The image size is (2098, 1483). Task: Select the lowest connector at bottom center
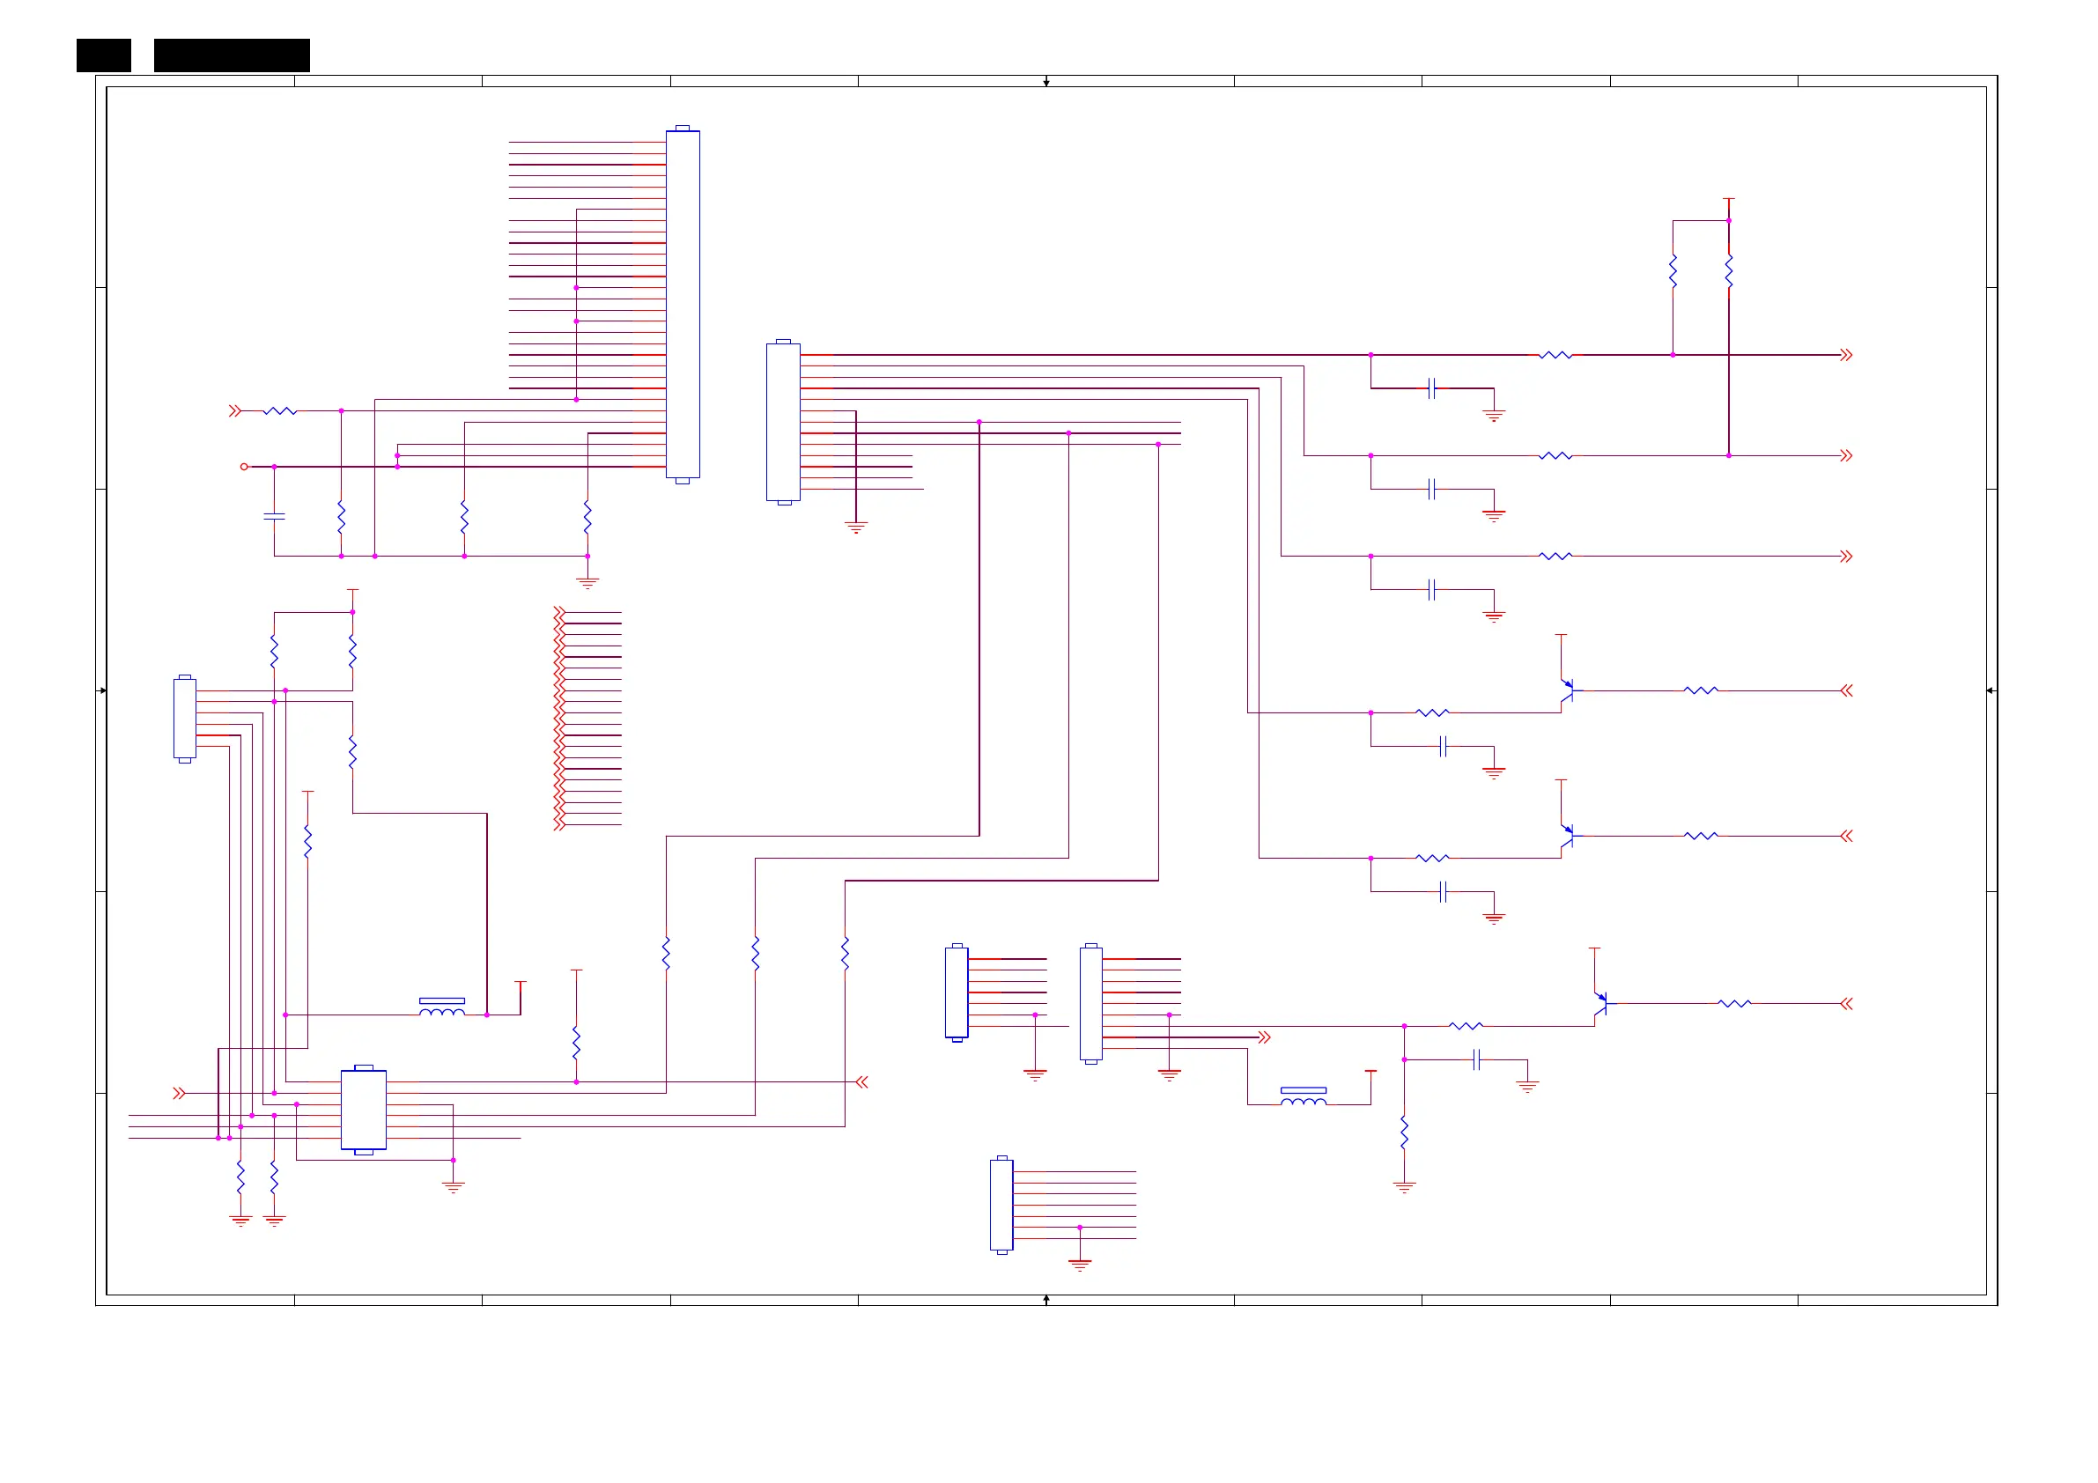1001,1205
